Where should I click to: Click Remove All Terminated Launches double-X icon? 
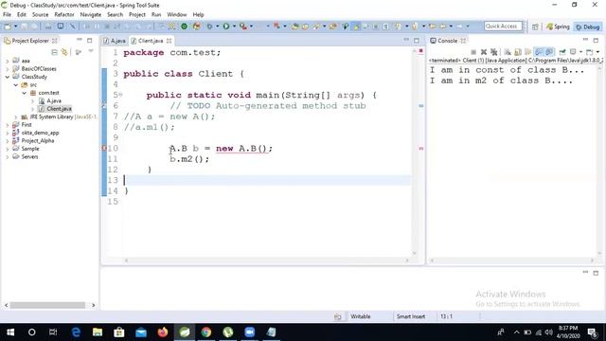point(493,52)
